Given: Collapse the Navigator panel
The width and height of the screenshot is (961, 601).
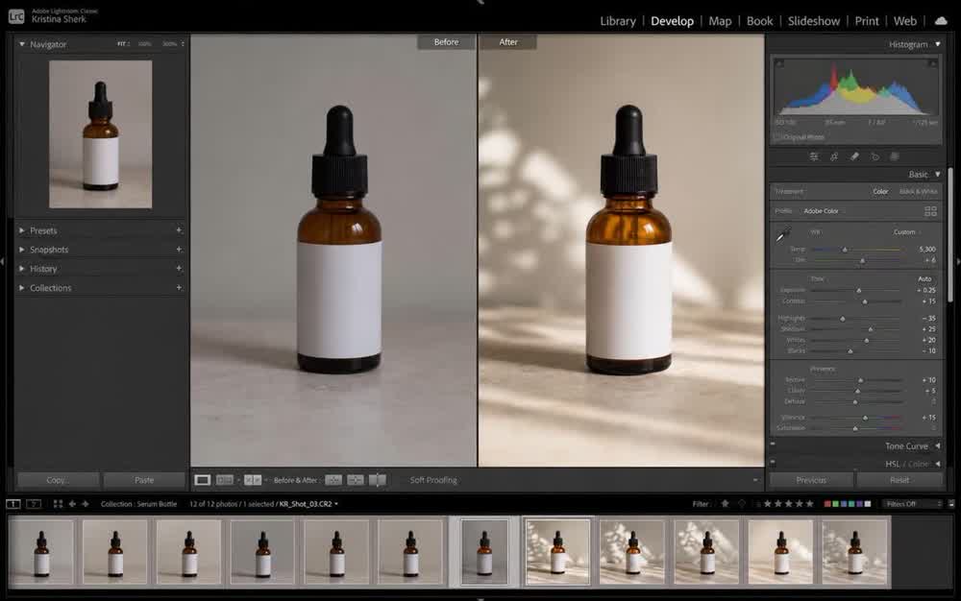Looking at the screenshot, I should tap(22, 44).
